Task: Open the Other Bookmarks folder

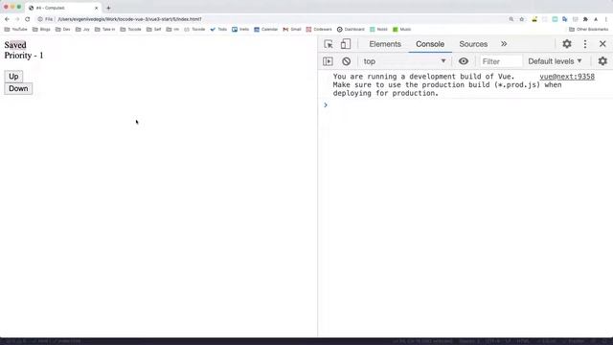Action: point(589,30)
